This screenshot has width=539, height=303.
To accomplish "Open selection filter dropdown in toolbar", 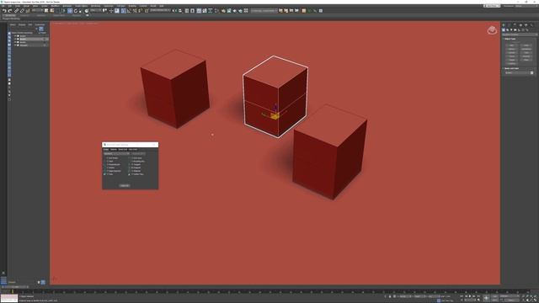I will pos(37,11).
